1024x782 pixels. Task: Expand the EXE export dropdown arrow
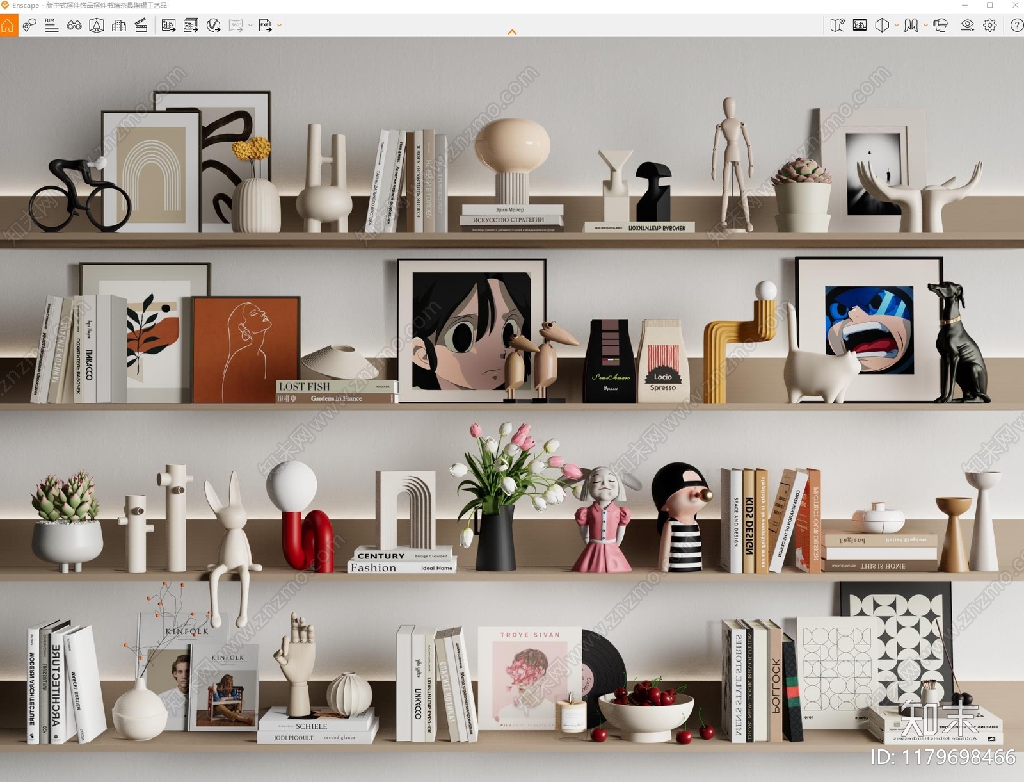279,26
